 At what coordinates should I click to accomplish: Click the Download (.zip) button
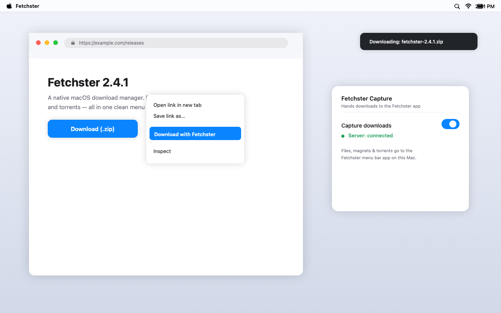pyautogui.click(x=93, y=129)
